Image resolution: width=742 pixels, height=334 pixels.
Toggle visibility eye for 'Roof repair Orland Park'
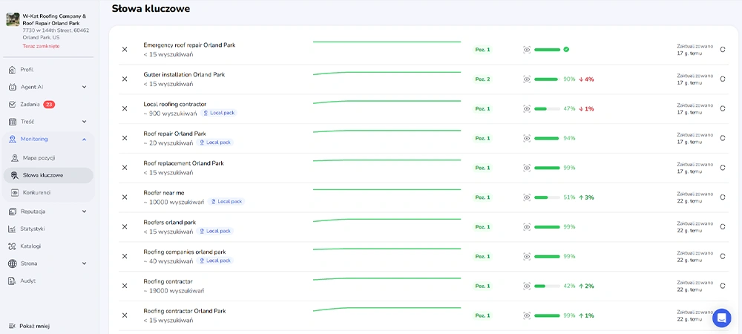click(527, 138)
